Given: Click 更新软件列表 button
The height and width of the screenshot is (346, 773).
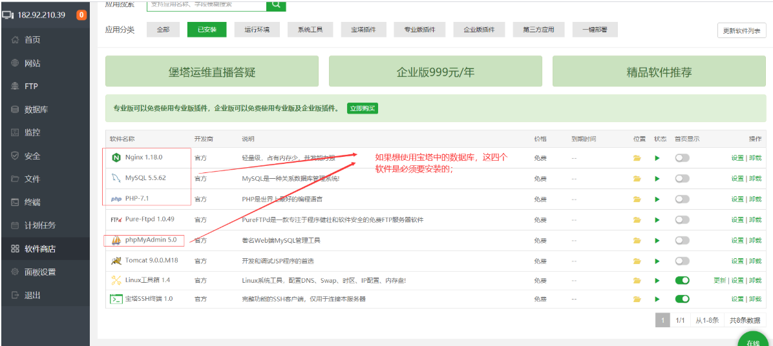Looking at the screenshot, I should pyautogui.click(x=741, y=30).
